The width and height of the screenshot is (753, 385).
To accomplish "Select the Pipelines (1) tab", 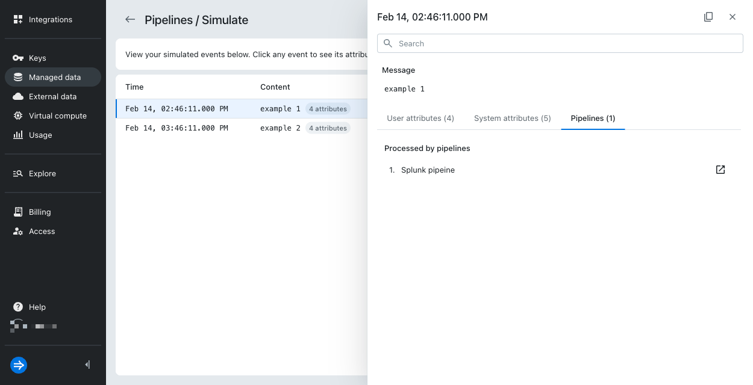I will pos(593,118).
